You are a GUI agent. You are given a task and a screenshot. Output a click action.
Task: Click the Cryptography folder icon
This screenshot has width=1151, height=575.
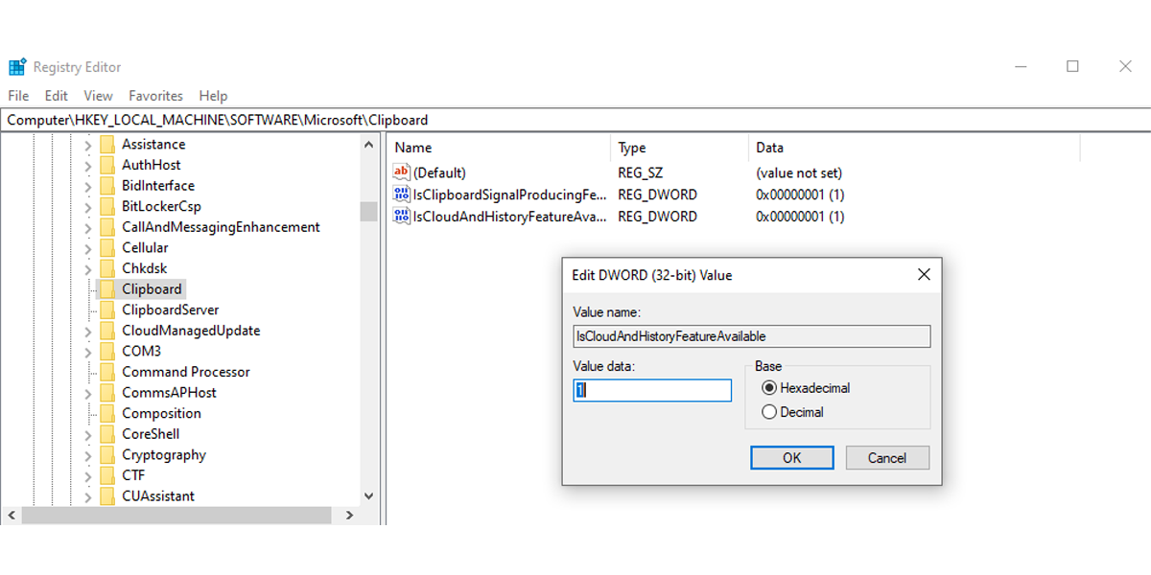point(107,455)
